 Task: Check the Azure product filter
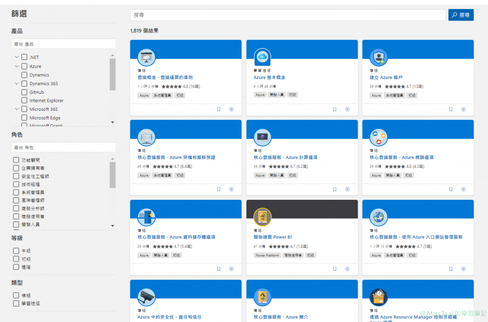[x=24, y=66]
